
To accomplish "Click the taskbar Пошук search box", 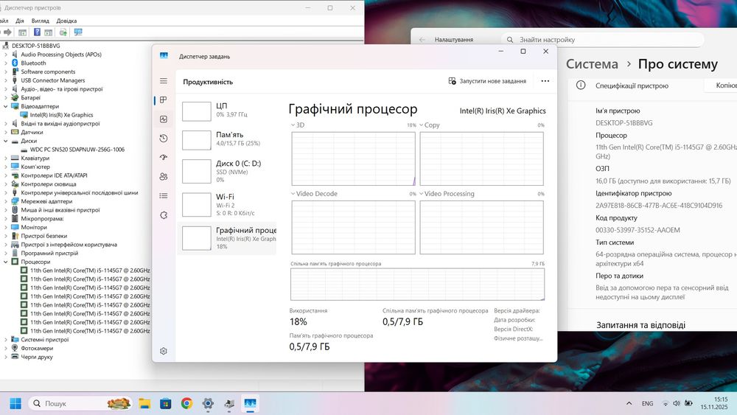I will click(x=80, y=403).
